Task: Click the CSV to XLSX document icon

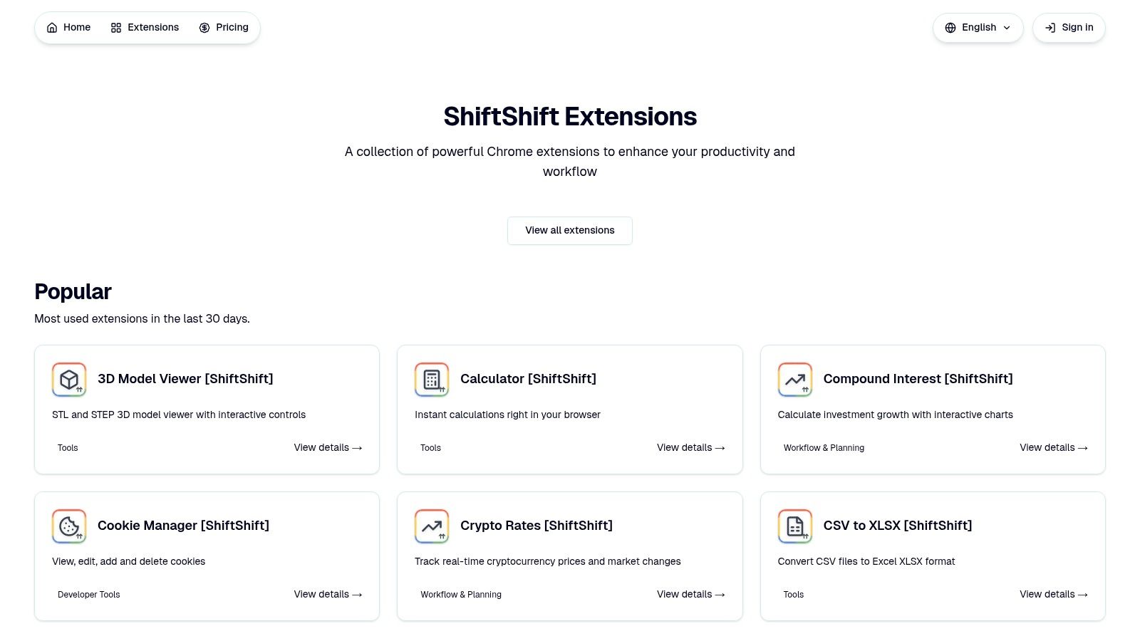Action: (x=794, y=526)
